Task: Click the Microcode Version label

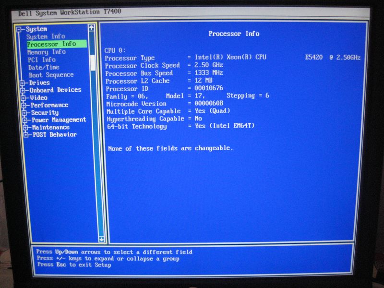Action: click(x=136, y=104)
